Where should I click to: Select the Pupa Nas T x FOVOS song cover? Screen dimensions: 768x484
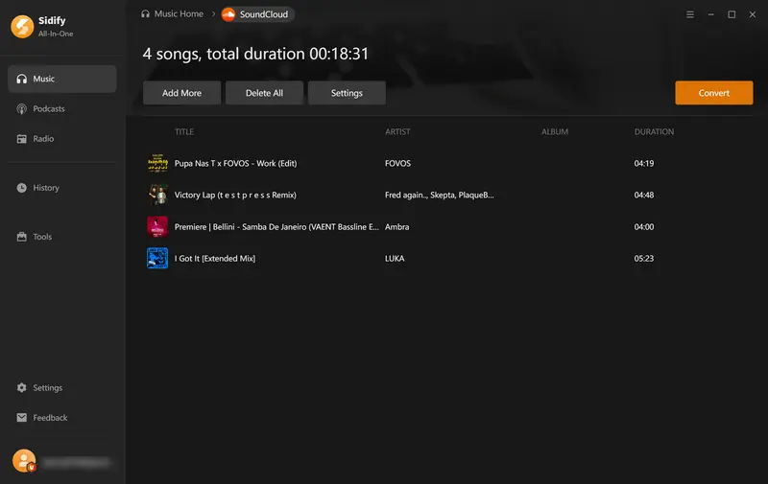click(157, 163)
